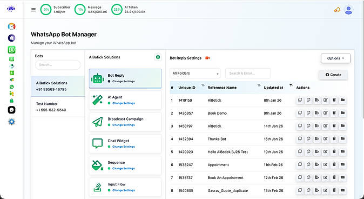Click the date 12th Feb 26
Screen dimensions: 364x199
point(273,177)
